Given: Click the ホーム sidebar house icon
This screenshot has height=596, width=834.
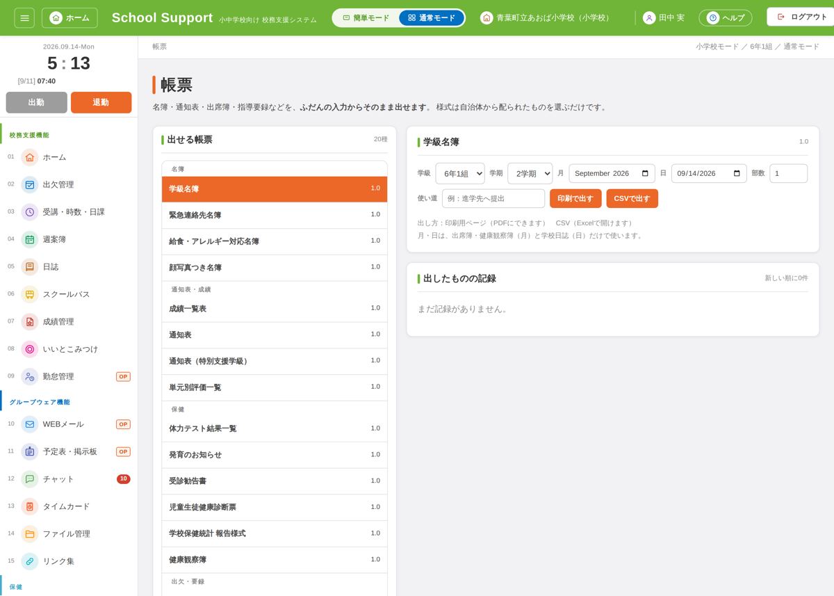Looking at the screenshot, I should coord(29,157).
